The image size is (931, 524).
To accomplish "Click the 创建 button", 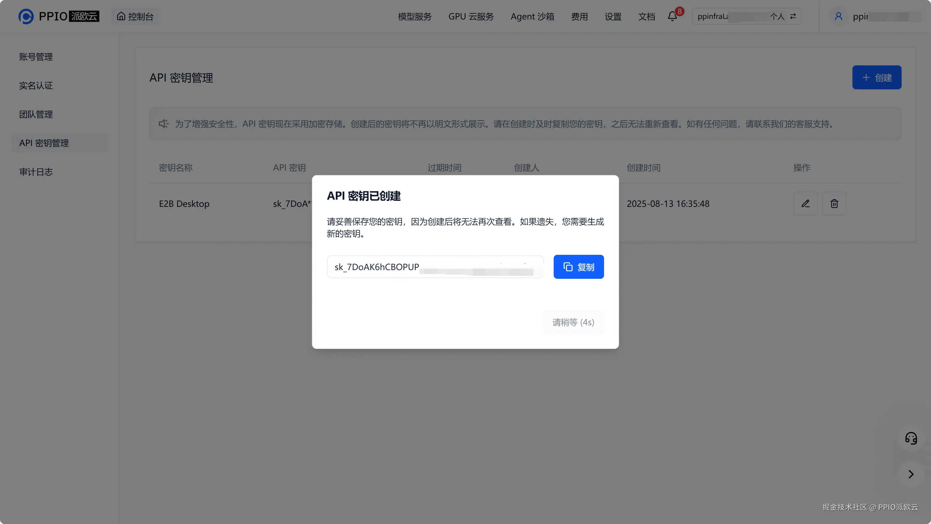I will pos(876,77).
